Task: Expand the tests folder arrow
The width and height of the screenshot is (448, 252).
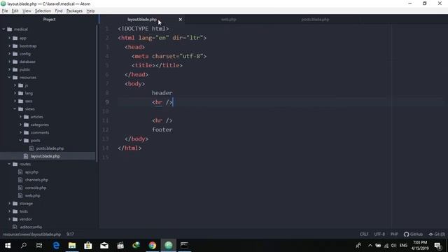Action: coord(9,211)
